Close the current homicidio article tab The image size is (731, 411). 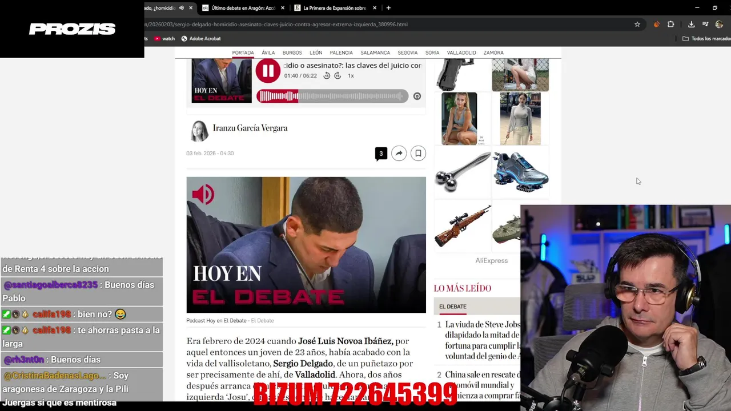pos(191,8)
